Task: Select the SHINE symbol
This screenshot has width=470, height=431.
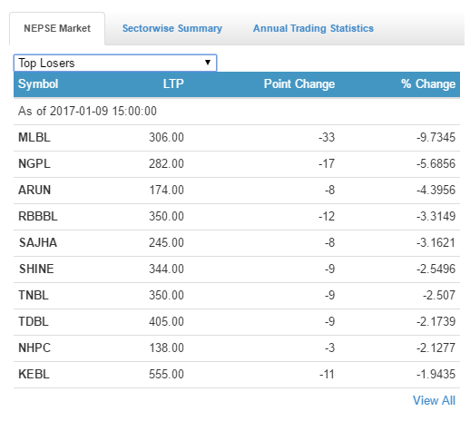Action: tap(36, 269)
